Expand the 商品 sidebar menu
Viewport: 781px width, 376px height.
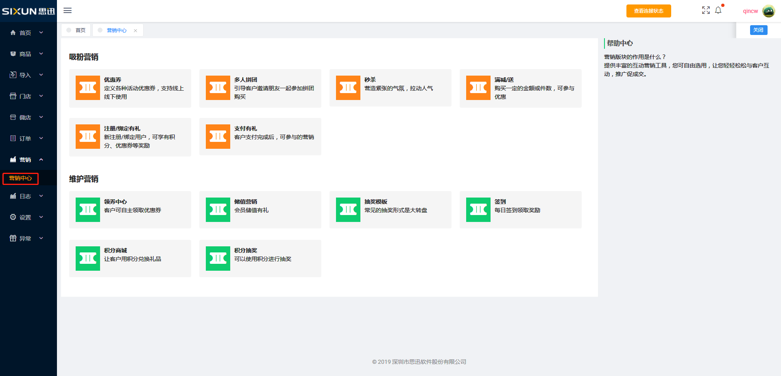click(x=26, y=54)
